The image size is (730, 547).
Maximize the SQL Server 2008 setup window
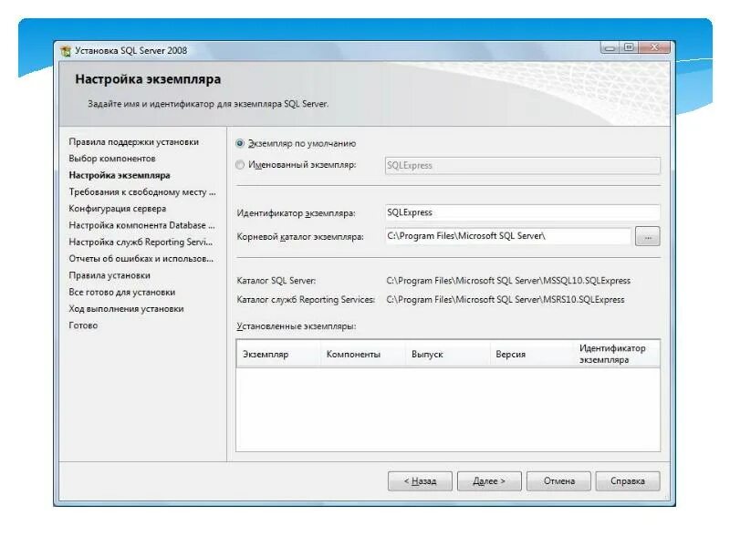[629, 47]
